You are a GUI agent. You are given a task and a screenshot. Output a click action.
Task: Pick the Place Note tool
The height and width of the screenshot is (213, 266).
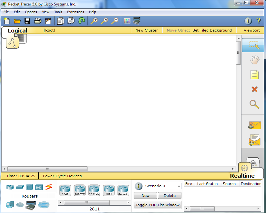click(x=254, y=75)
